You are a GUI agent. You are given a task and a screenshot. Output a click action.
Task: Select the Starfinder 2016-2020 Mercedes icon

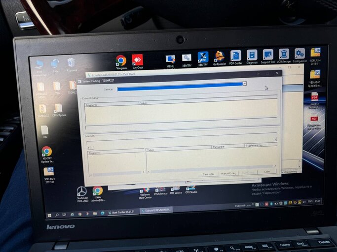coord(82,194)
